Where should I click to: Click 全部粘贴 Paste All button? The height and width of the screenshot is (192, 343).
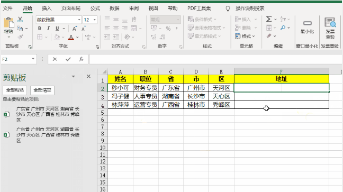15,90
